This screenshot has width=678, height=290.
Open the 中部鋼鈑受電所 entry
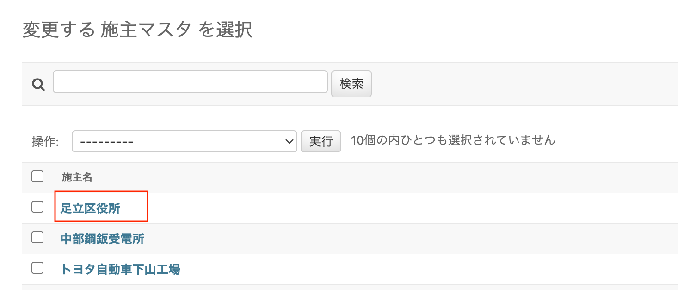point(102,239)
